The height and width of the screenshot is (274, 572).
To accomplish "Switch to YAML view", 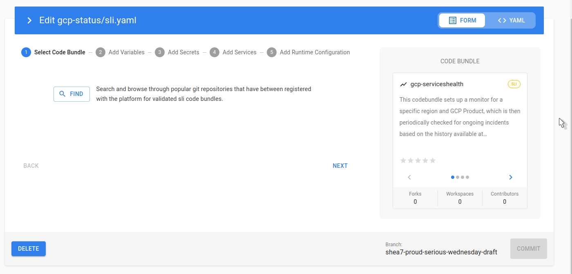I will 511,20.
